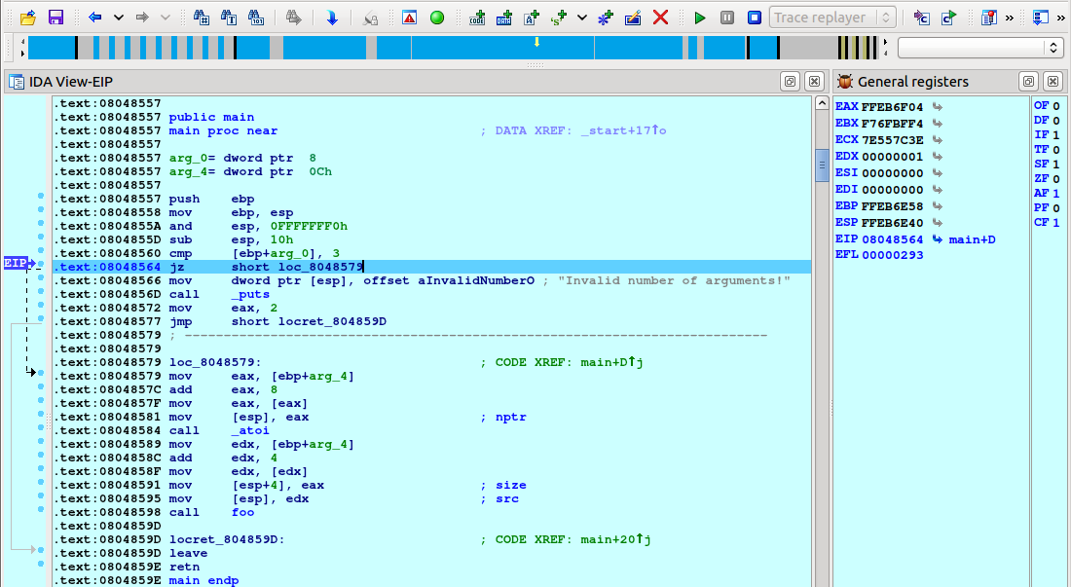
Task: Click the Insert code segment icon
Action: point(477,18)
